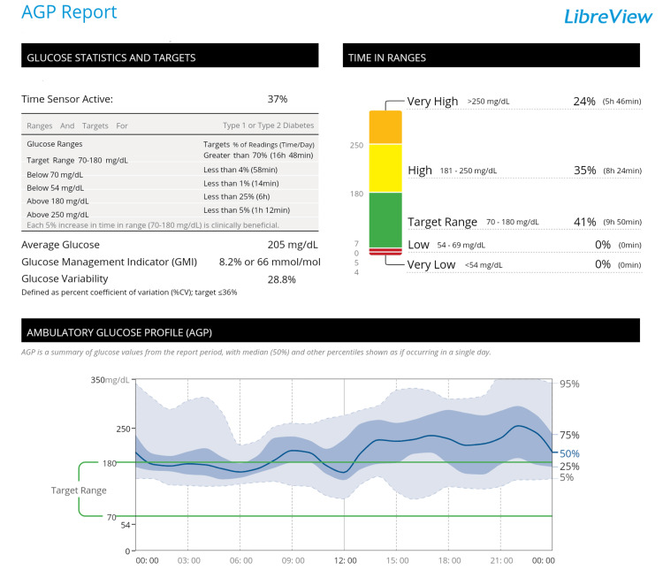Click the (5h 46min) duration text

[x=622, y=102]
